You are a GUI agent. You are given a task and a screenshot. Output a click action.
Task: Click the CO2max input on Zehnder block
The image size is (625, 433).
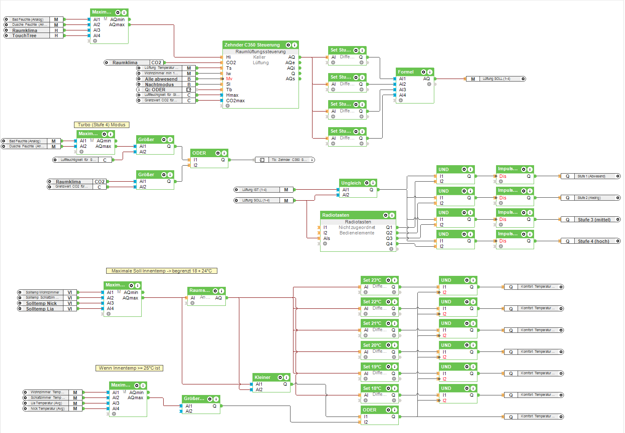(x=236, y=101)
